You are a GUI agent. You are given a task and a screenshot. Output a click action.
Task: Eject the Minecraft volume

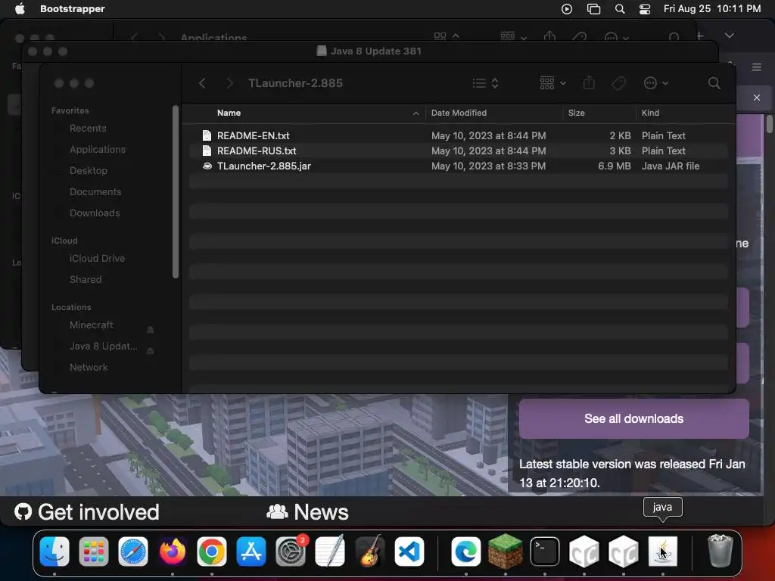151,330
